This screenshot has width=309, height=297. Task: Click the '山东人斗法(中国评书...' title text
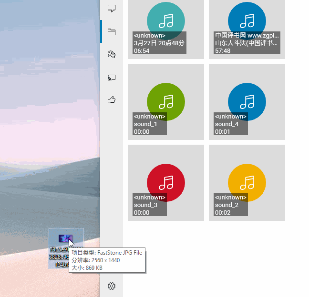pos(246,43)
